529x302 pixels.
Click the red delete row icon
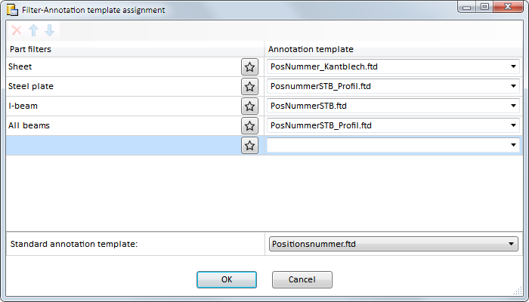click(17, 30)
